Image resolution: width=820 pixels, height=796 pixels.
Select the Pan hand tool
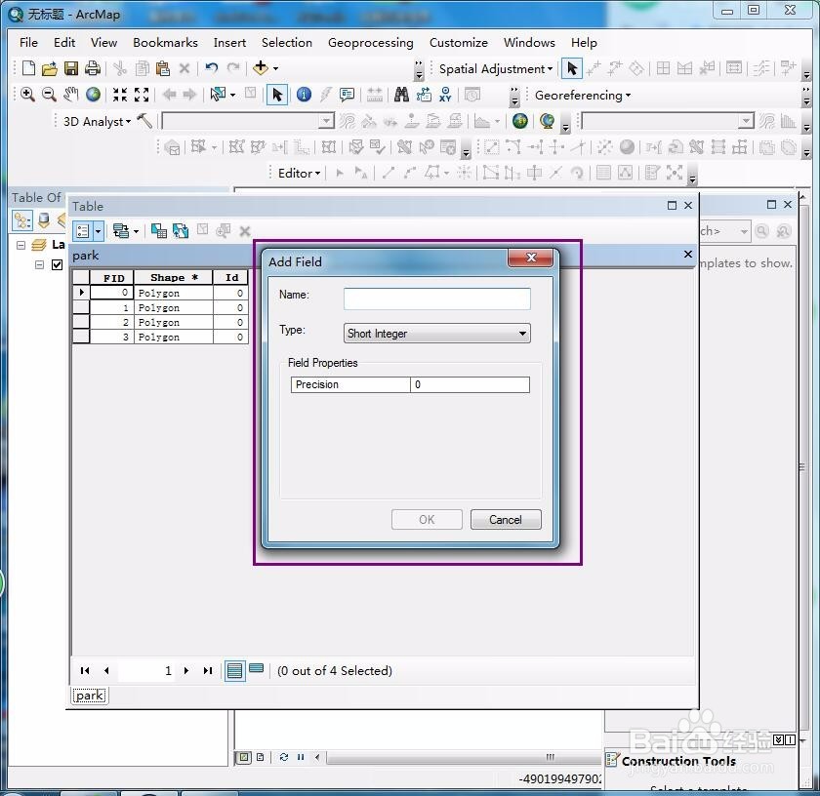pyautogui.click(x=71, y=95)
